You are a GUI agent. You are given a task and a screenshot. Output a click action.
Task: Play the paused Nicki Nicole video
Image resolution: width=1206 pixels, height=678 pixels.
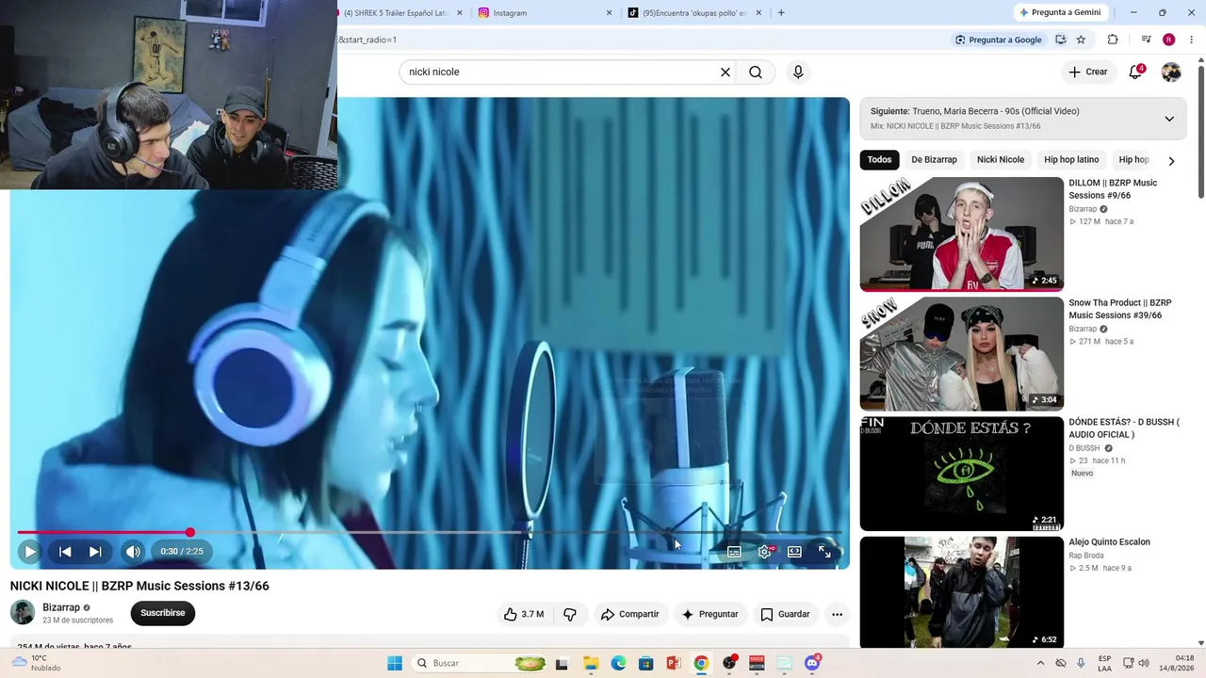[x=29, y=552]
